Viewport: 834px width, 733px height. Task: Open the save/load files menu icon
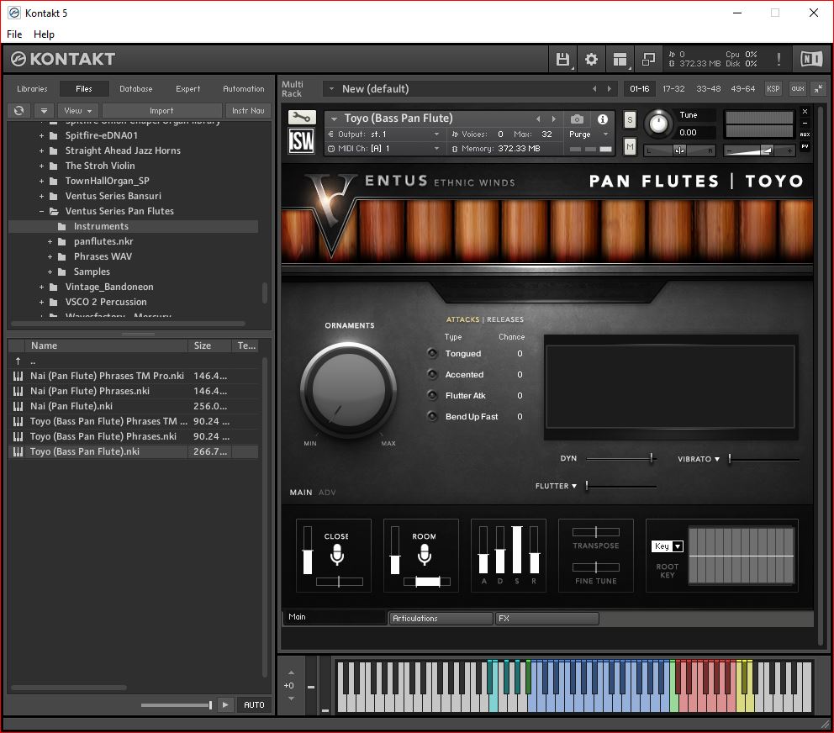tap(562, 59)
